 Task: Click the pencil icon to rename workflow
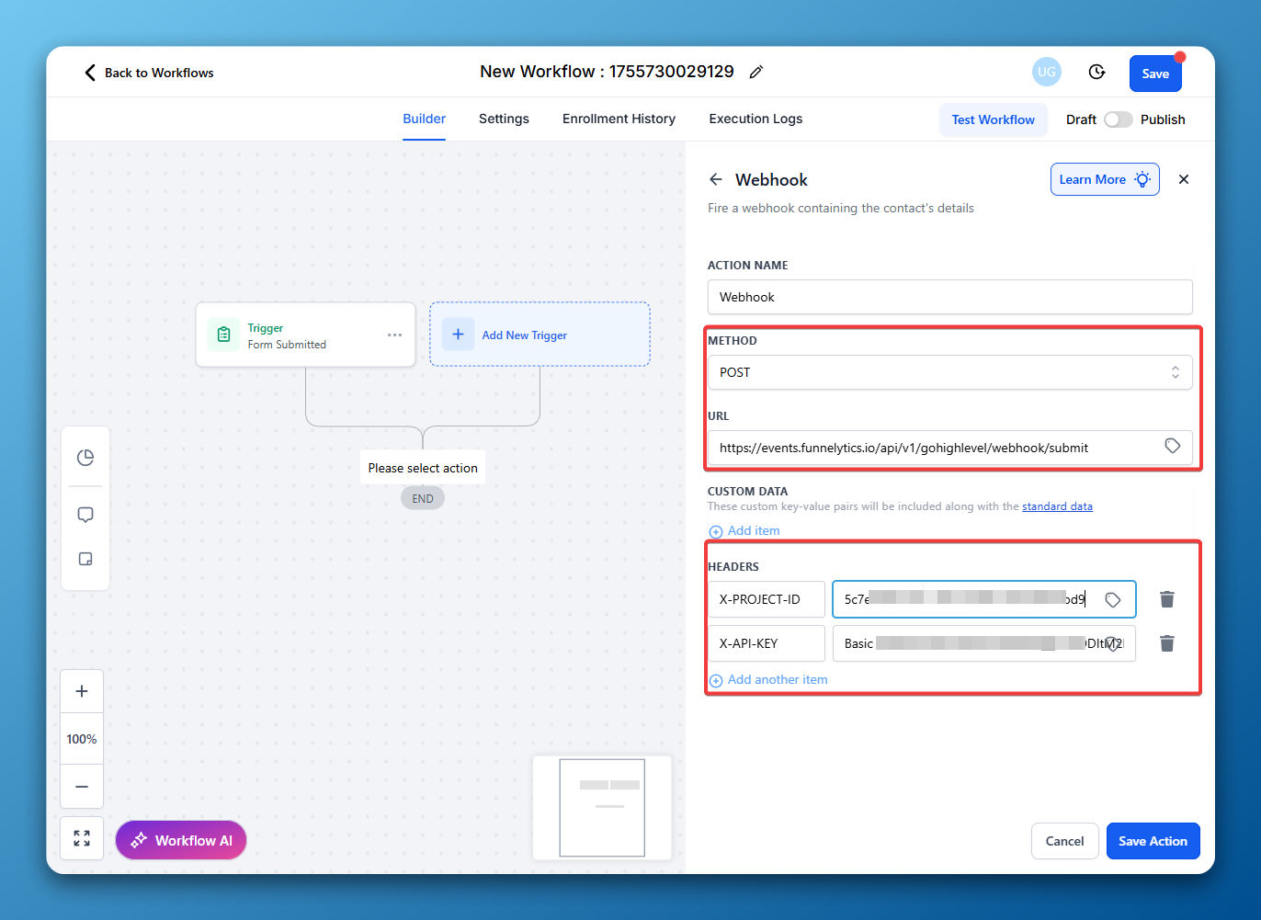point(756,72)
